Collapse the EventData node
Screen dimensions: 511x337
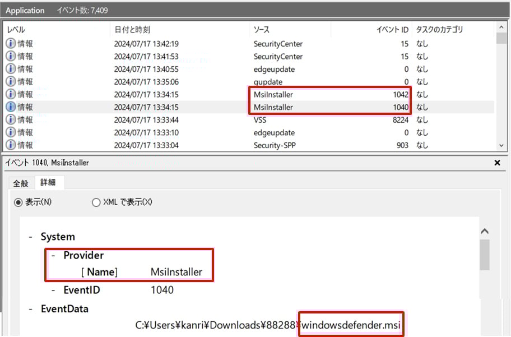click(30, 309)
